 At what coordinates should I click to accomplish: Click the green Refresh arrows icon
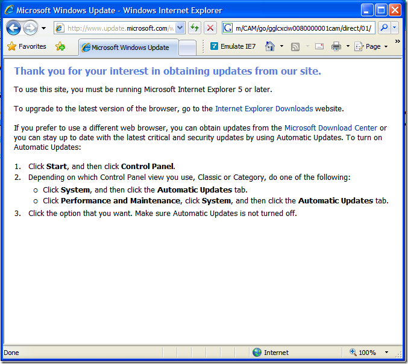point(195,28)
